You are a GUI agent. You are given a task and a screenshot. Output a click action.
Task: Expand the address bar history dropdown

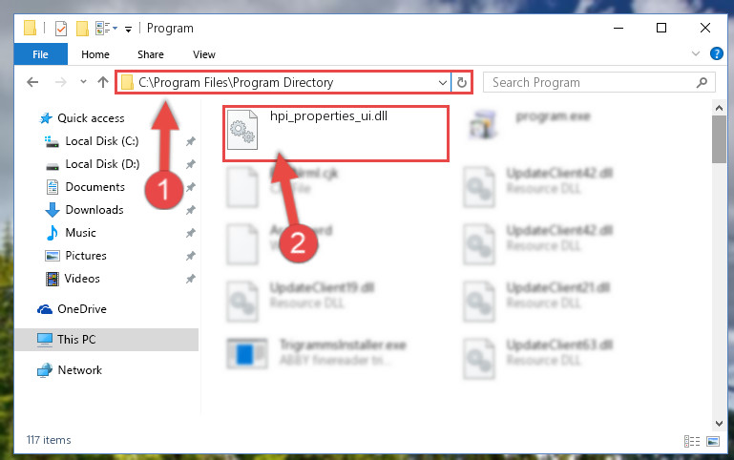pos(442,83)
